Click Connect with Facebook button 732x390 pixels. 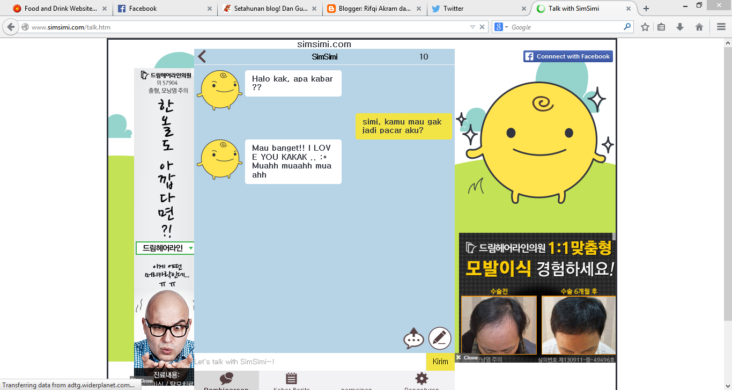[x=568, y=56]
